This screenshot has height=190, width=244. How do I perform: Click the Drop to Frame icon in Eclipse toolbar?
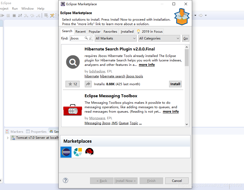(46, 15)
